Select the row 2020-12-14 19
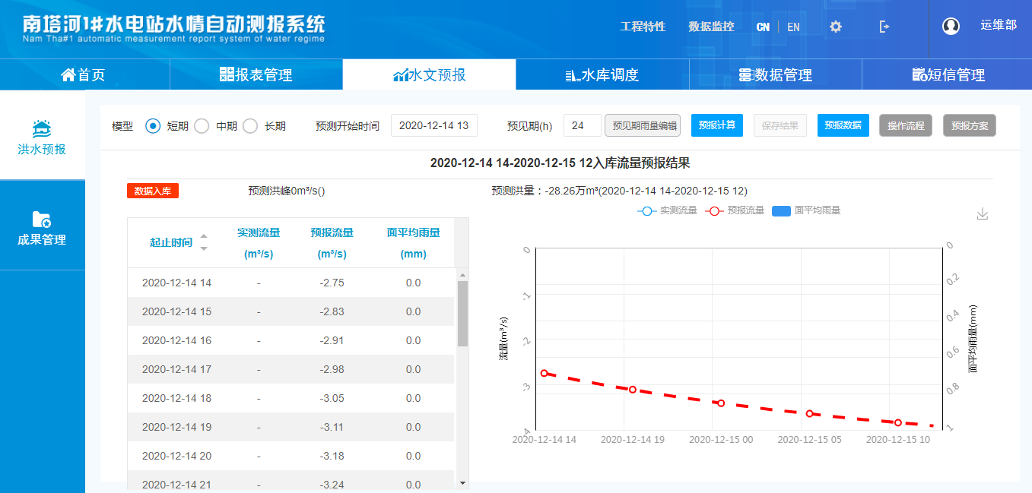 291,427
